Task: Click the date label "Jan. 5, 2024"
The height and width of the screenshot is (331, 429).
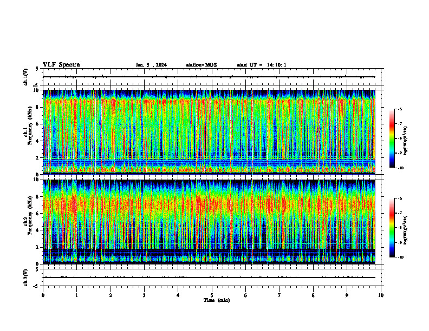Action: coord(151,65)
